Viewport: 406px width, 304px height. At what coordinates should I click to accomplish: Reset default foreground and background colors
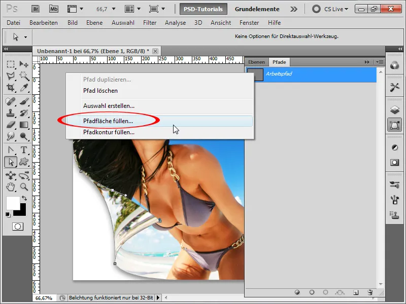pos(8,214)
